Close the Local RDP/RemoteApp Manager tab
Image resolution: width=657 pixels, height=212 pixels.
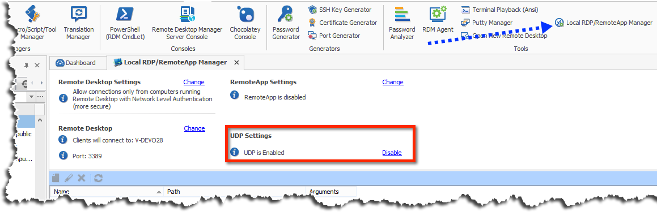[x=236, y=62]
